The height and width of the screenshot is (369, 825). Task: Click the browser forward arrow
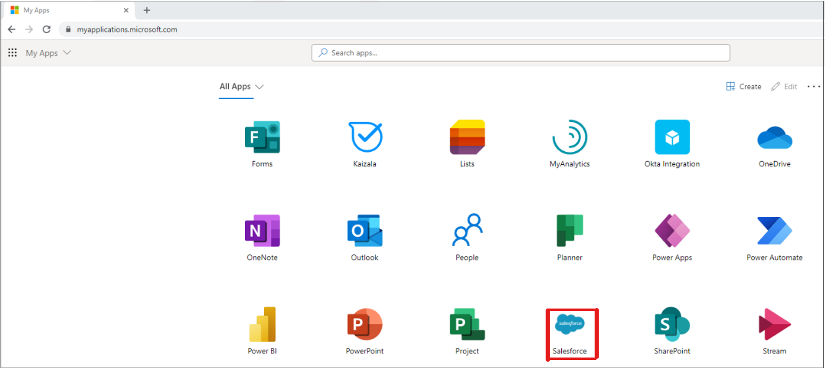coord(29,30)
